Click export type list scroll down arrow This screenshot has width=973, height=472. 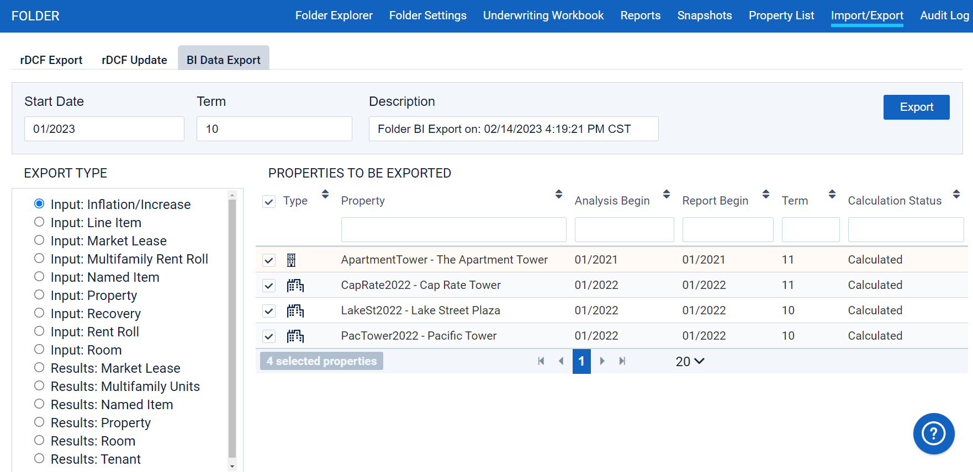tap(232, 466)
